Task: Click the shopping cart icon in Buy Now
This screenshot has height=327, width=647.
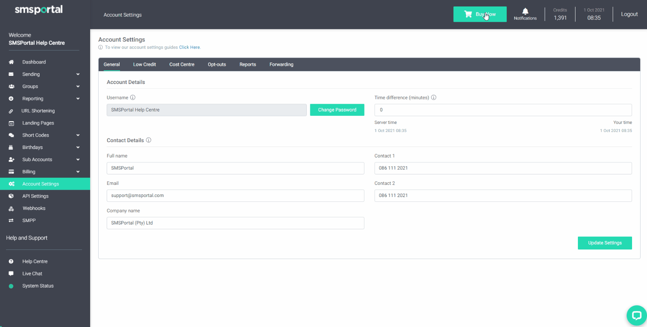Action: pyautogui.click(x=468, y=14)
